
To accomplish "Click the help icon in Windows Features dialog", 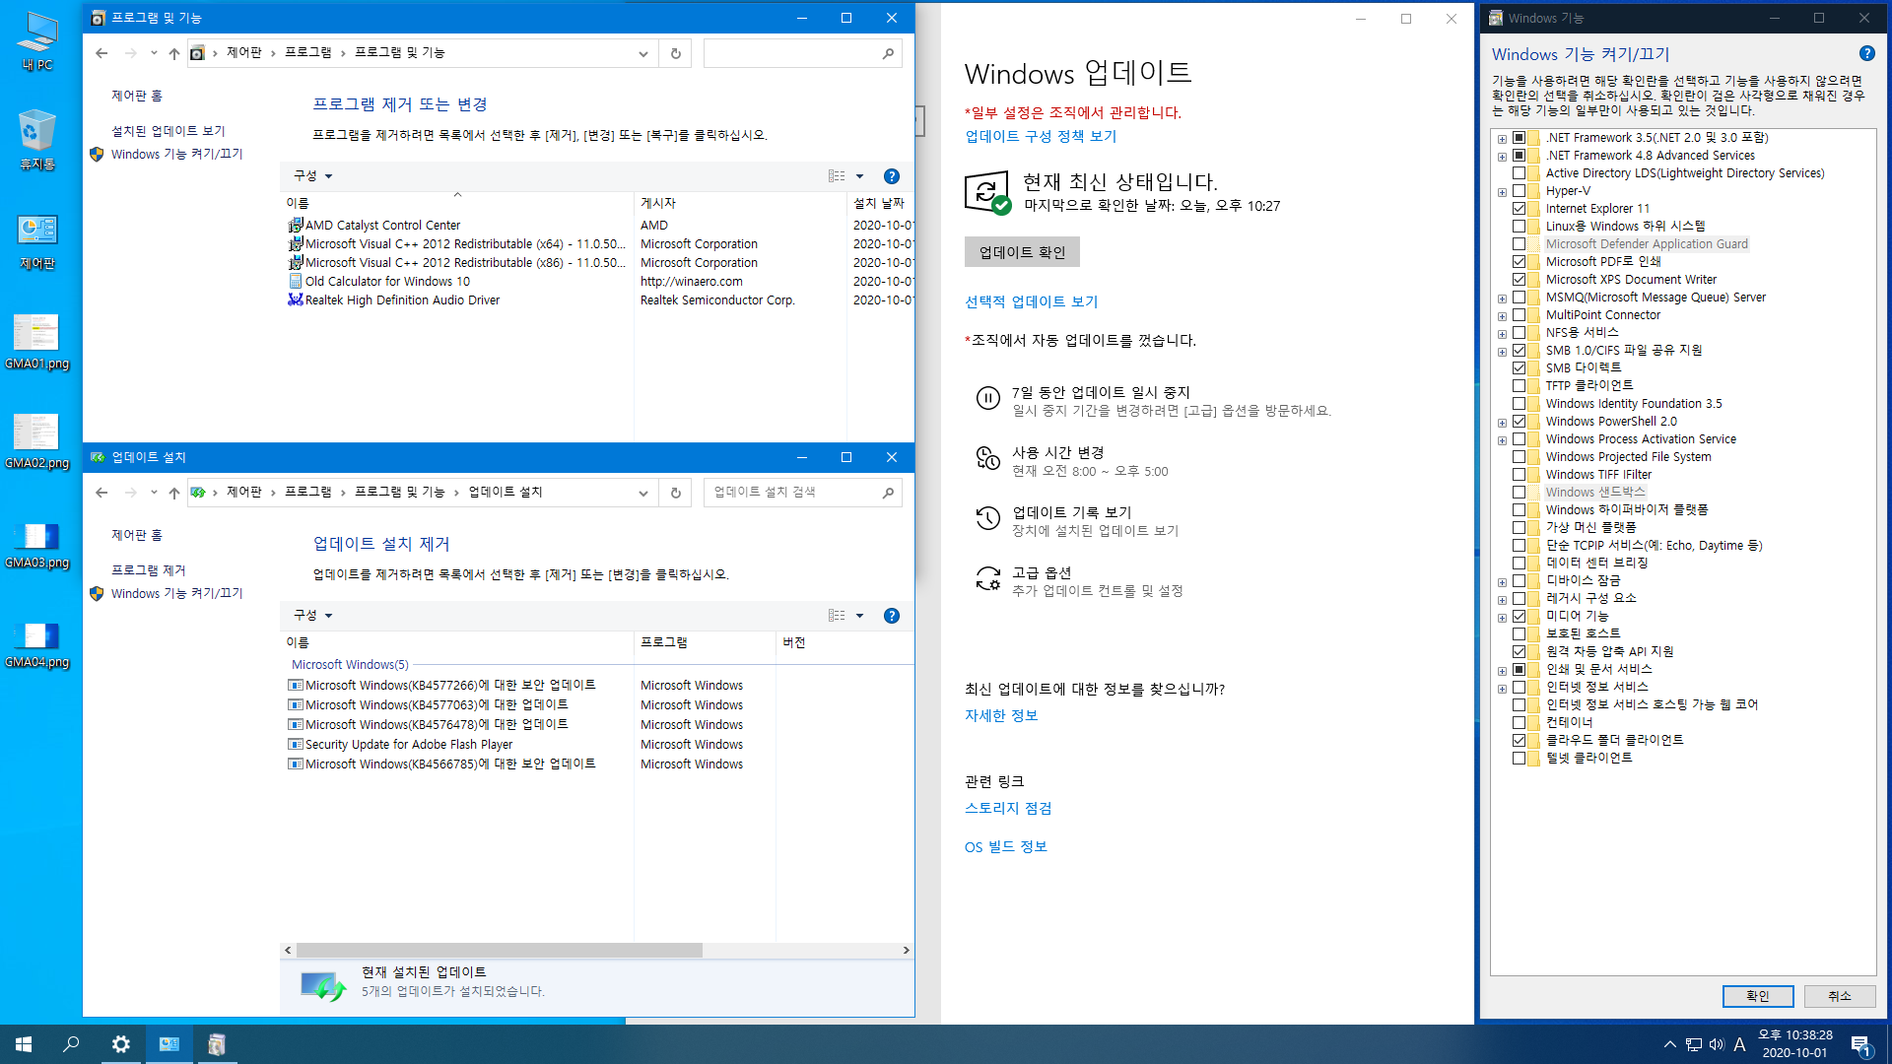I will click(x=1866, y=54).
